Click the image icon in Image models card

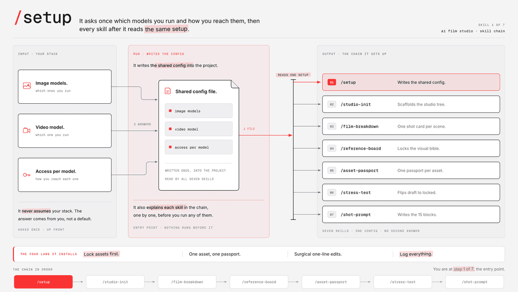pos(27,85)
